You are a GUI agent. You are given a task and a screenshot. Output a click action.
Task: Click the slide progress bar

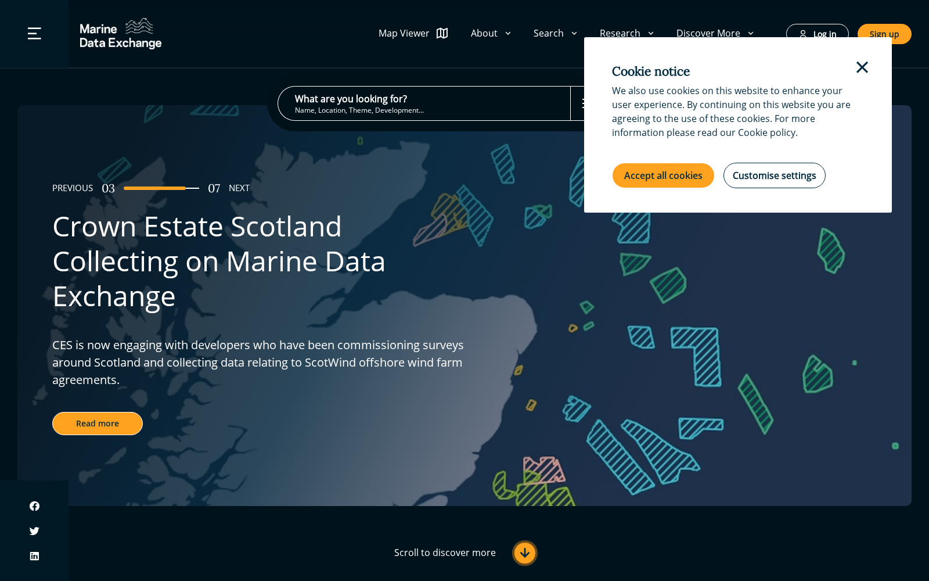click(x=161, y=188)
